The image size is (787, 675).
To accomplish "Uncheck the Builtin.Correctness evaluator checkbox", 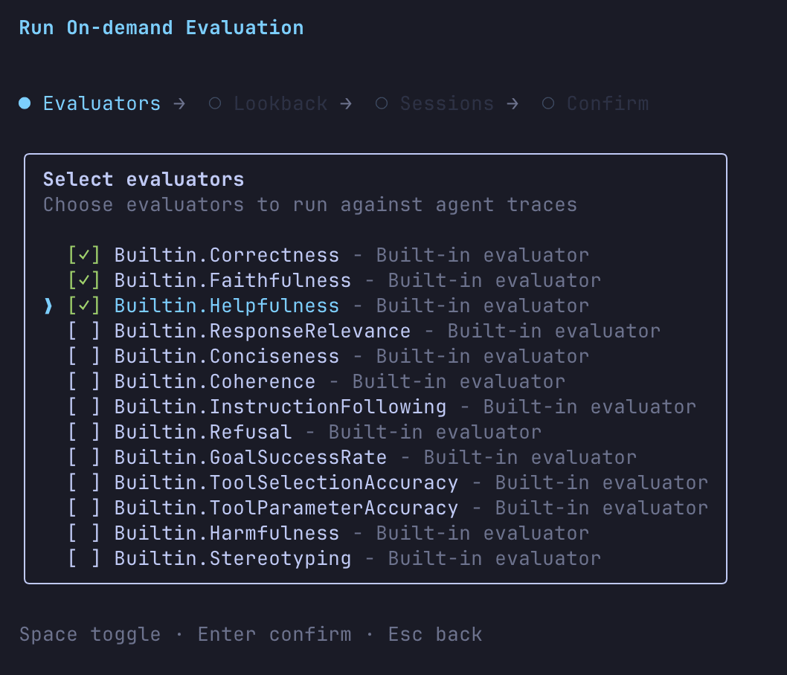I will click(x=84, y=256).
